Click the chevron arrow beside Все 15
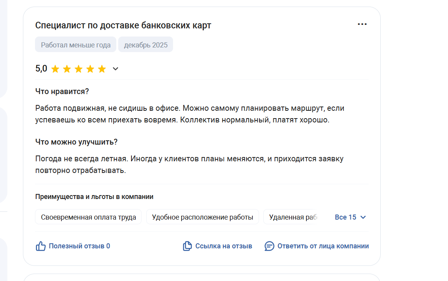The width and height of the screenshot is (448, 281). [363, 217]
